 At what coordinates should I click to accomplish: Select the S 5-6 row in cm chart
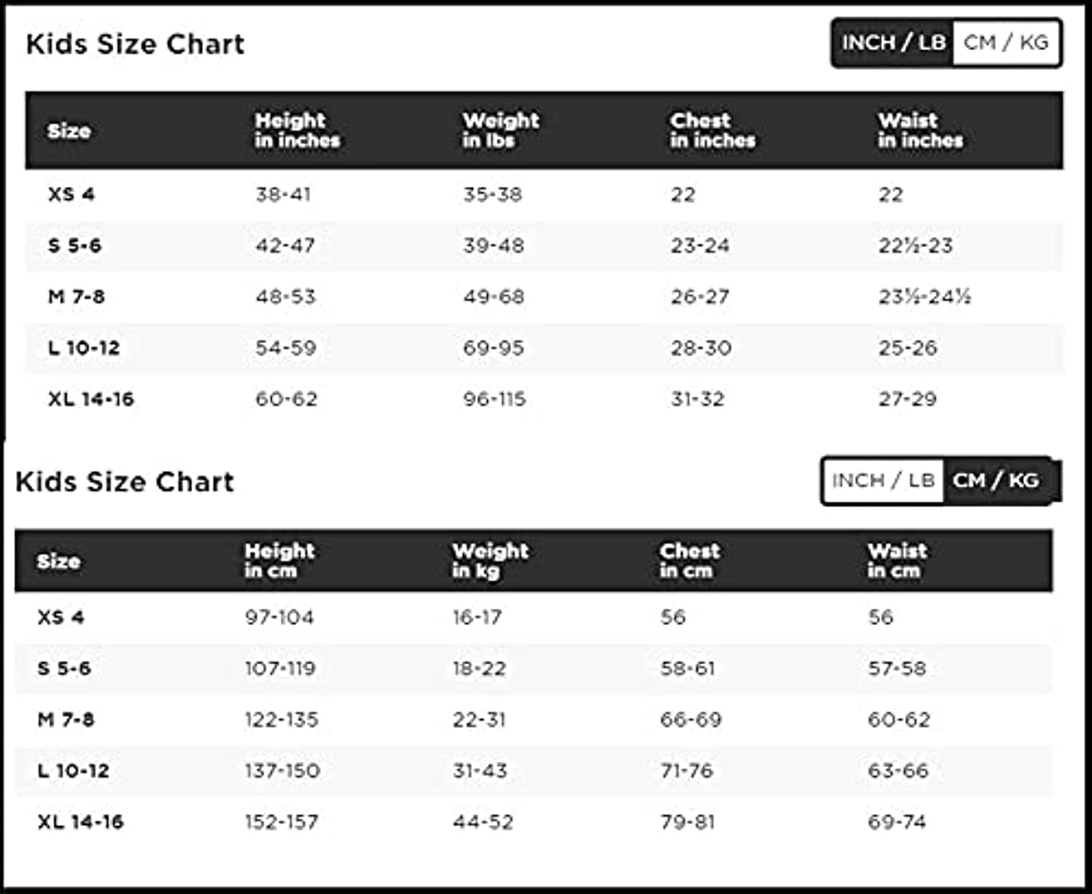pyautogui.click(x=64, y=668)
